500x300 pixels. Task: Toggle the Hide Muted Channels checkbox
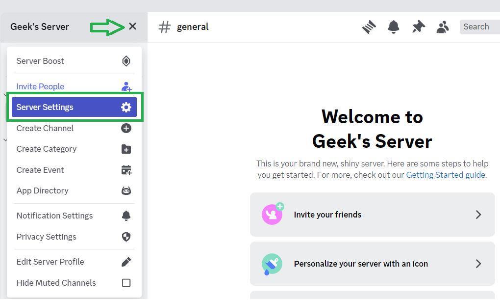[126, 283]
